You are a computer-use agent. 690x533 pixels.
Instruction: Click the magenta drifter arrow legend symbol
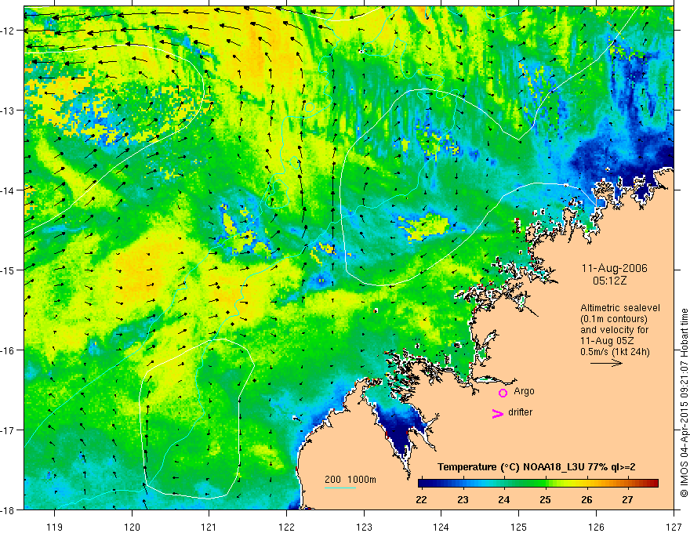497,414
